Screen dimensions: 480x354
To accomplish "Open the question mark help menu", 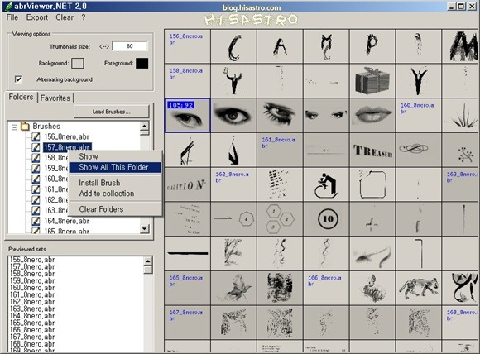I will coord(84,17).
